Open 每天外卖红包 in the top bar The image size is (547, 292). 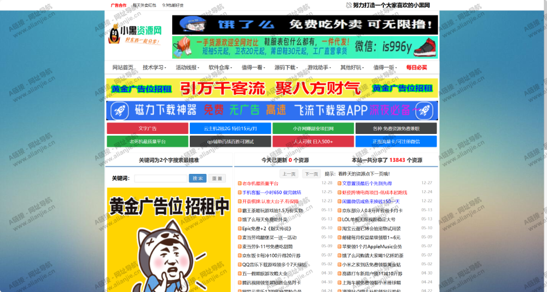144,5
